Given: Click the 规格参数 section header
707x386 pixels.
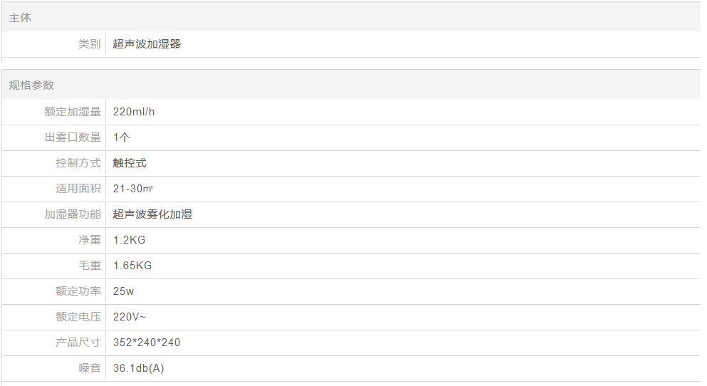Looking at the screenshot, I should [31, 85].
